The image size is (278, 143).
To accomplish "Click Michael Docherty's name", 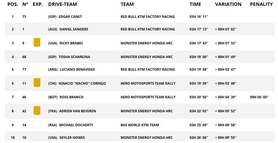I will pyautogui.click(x=76, y=125).
